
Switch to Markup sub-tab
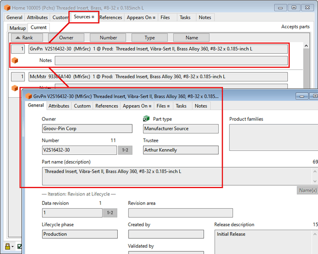[x=18, y=28]
